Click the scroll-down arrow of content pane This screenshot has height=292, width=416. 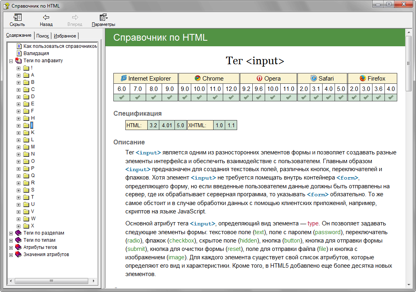click(408, 284)
